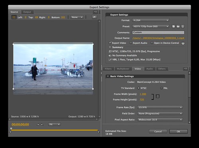
Task: Click the save preset icon
Action: pyautogui.click(x=173, y=26)
